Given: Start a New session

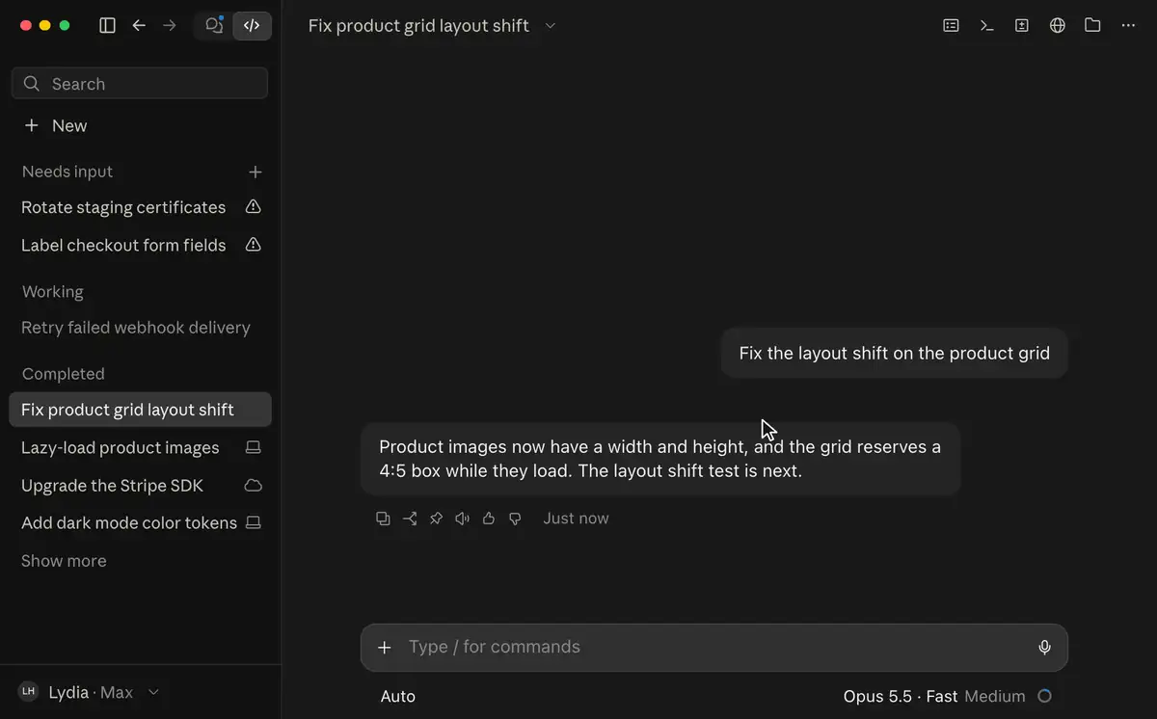Looking at the screenshot, I should (x=56, y=126).
